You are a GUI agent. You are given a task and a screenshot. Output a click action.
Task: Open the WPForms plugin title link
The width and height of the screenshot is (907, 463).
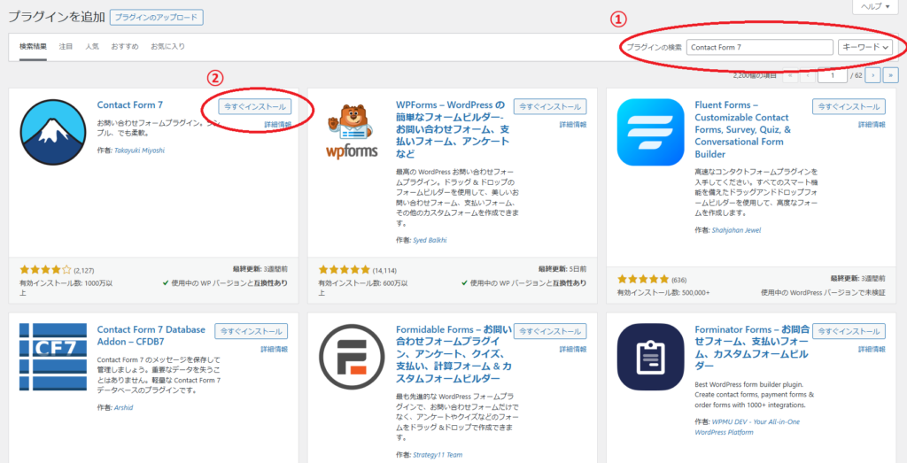[453, 129]
